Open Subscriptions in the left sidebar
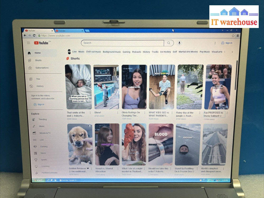The width and height of the screenshot is (264, 198). click(42, 68)
